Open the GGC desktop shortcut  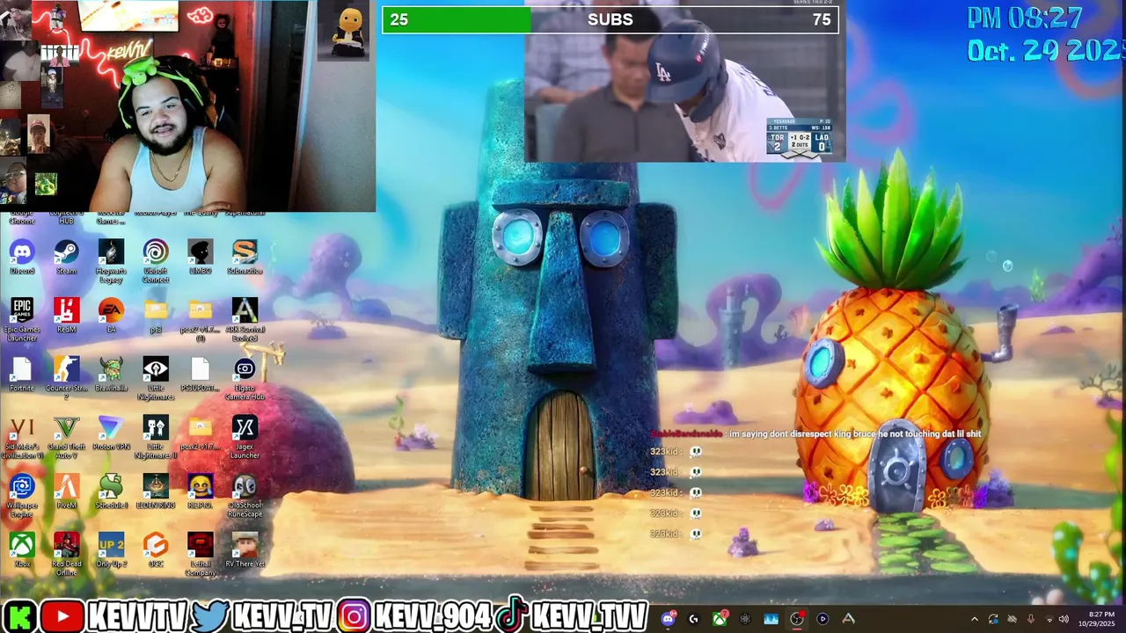pyautogui.click(x=156, y=551)
